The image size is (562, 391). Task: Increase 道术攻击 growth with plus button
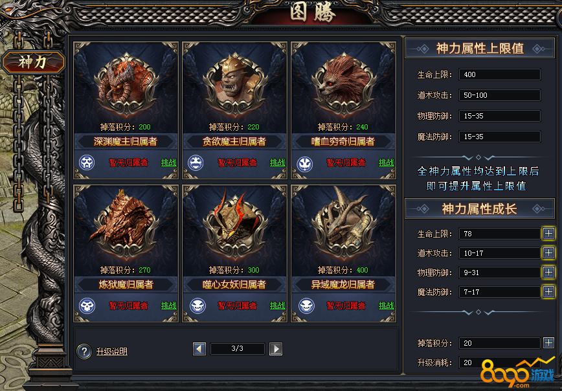548,253
